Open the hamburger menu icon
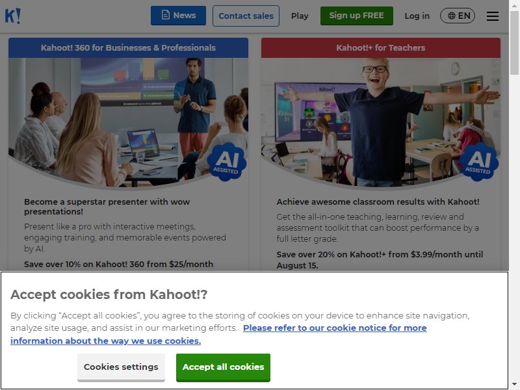Screen dimensions: 520x390 pos(493,16)
